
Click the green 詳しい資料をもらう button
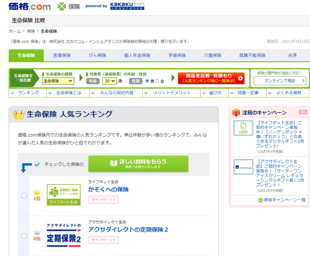pos(138,164)
